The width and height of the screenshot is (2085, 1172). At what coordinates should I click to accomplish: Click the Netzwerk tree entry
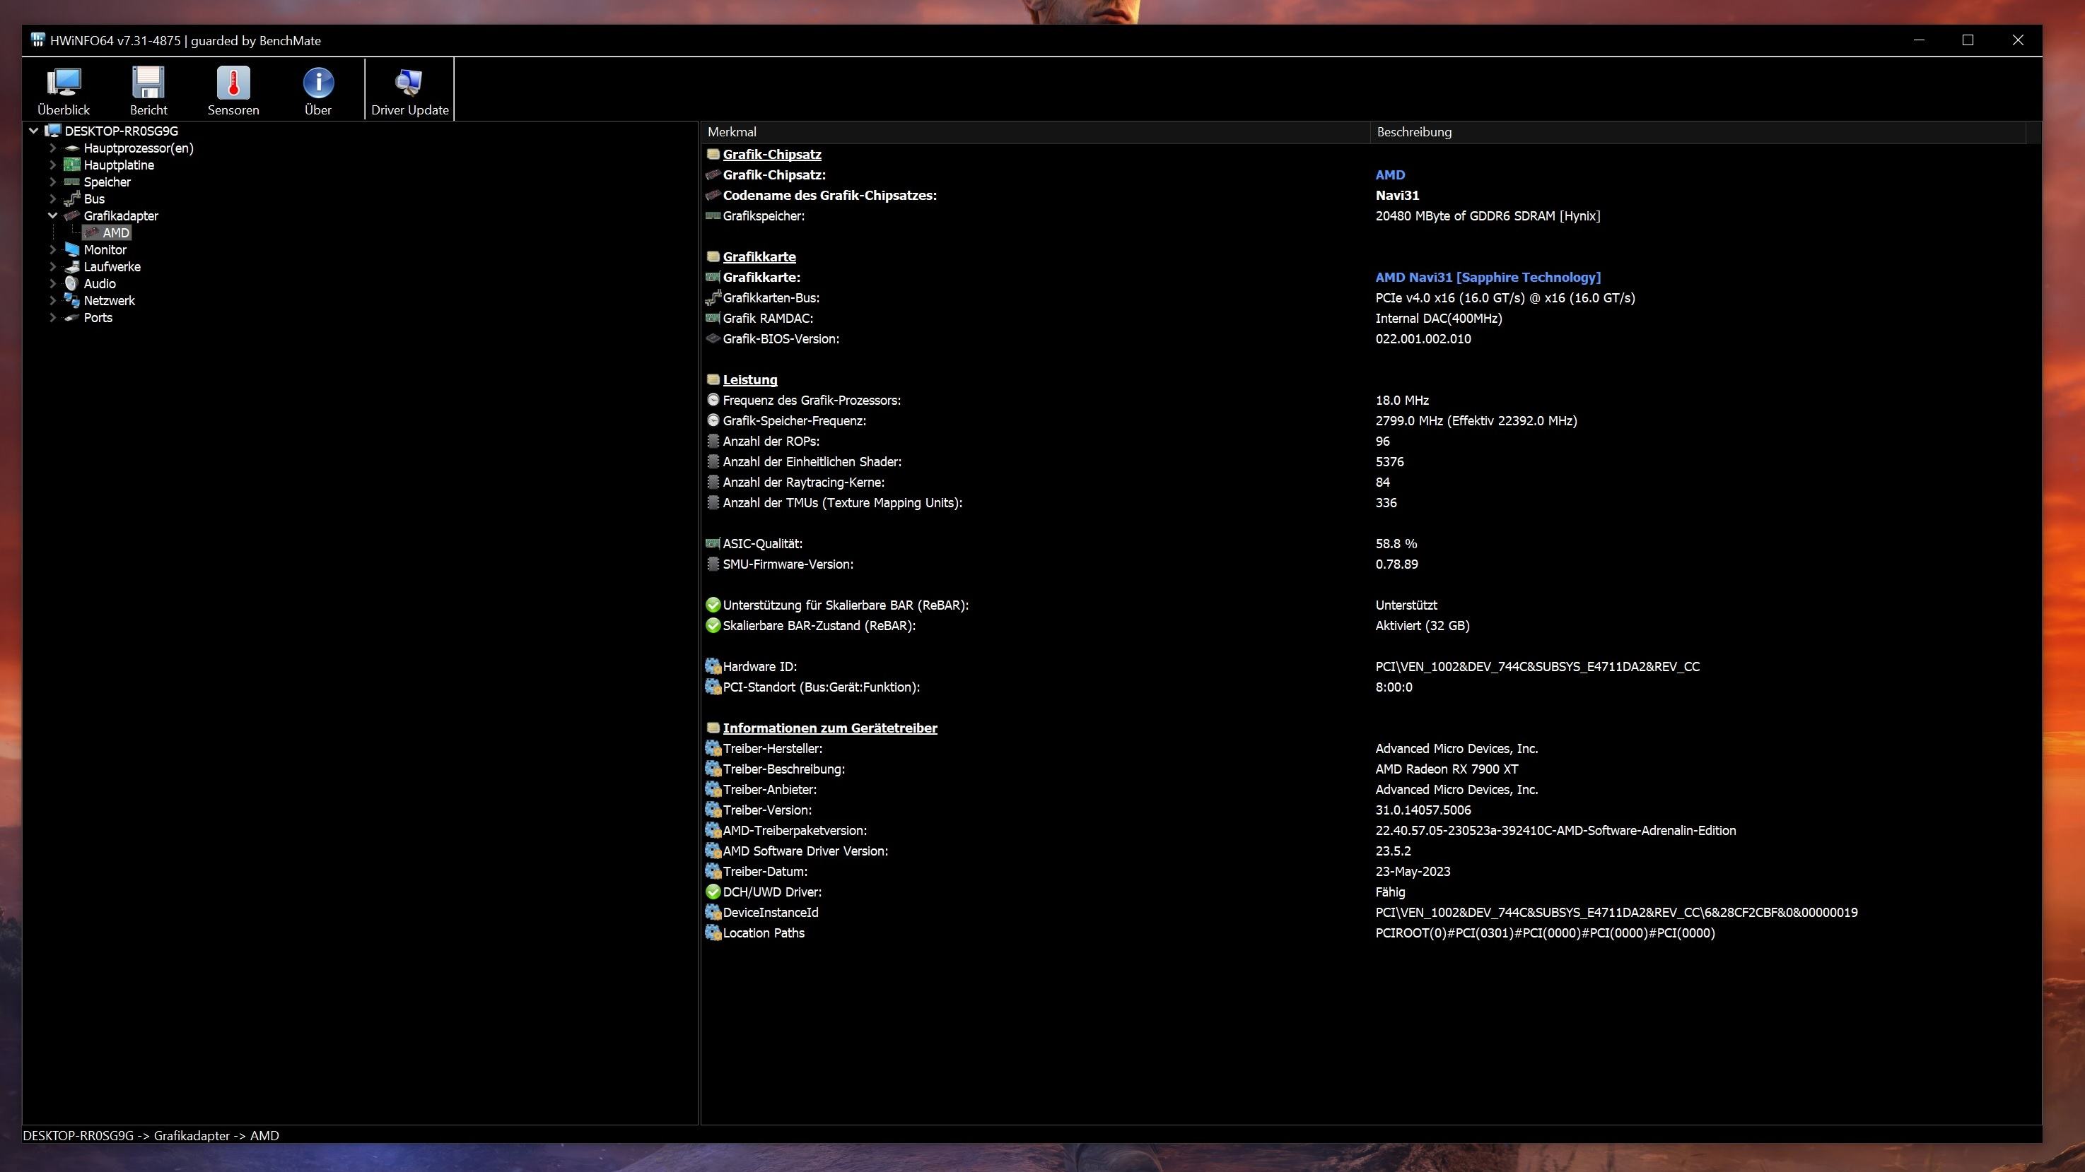[108, 301]
